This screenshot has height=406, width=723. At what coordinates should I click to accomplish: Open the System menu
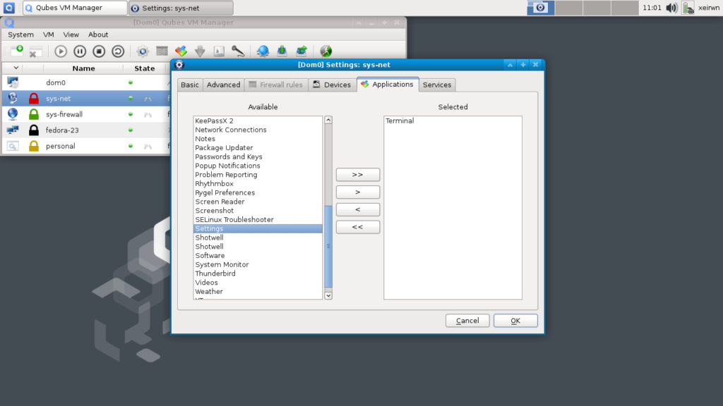20,35
